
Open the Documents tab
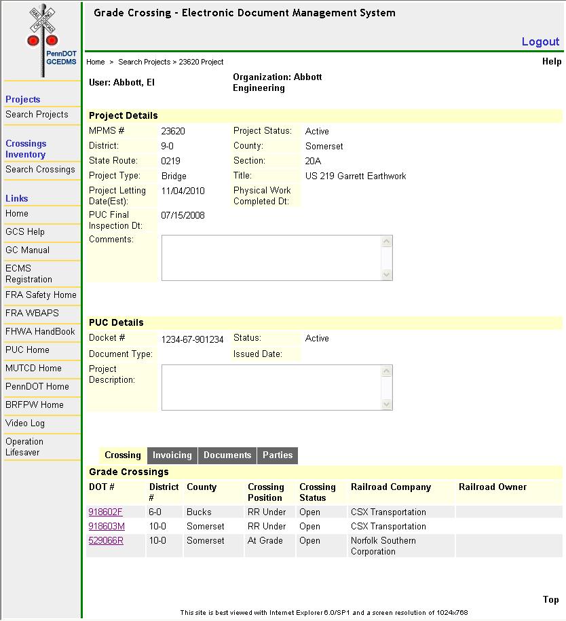227,455
